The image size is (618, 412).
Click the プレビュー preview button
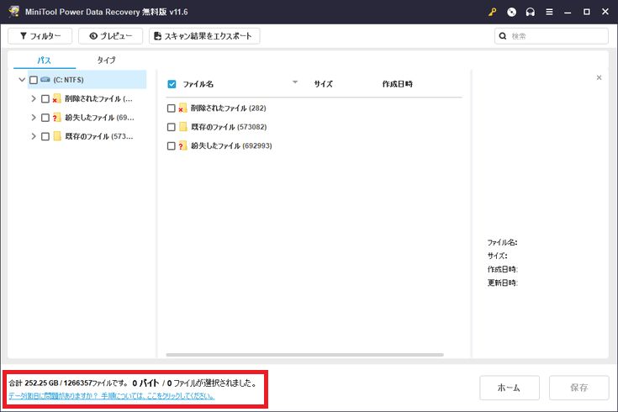110,36
